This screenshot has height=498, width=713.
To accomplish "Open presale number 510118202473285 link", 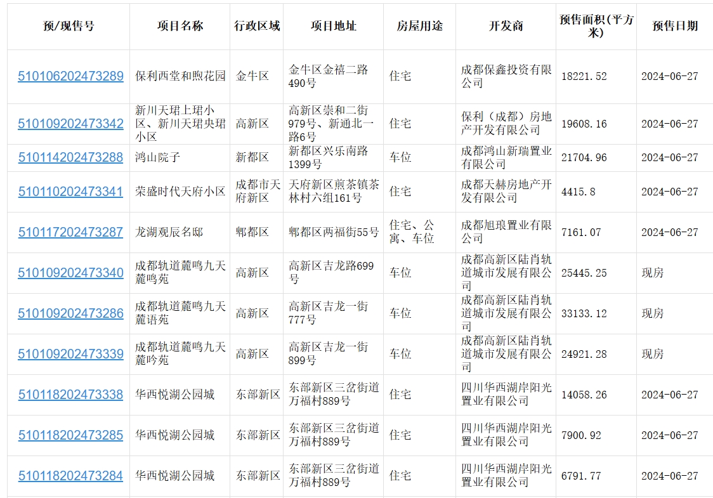I will (70, 435).
